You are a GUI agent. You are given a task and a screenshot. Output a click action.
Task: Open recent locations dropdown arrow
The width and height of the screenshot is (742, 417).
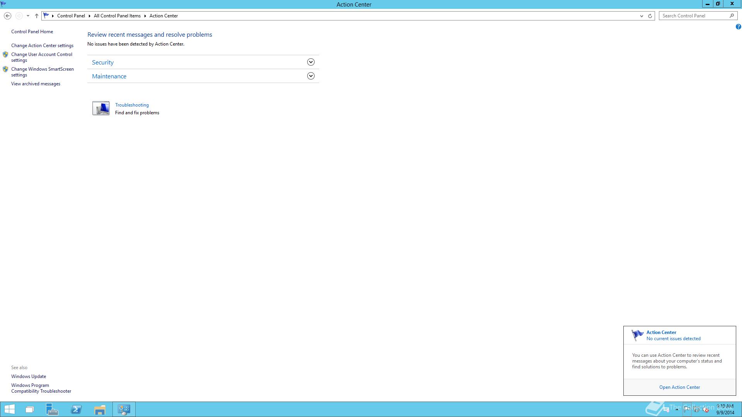point(28,16)
